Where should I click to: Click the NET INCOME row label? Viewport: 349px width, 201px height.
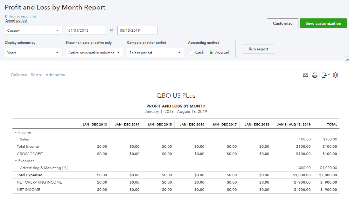tap(29, 190)
